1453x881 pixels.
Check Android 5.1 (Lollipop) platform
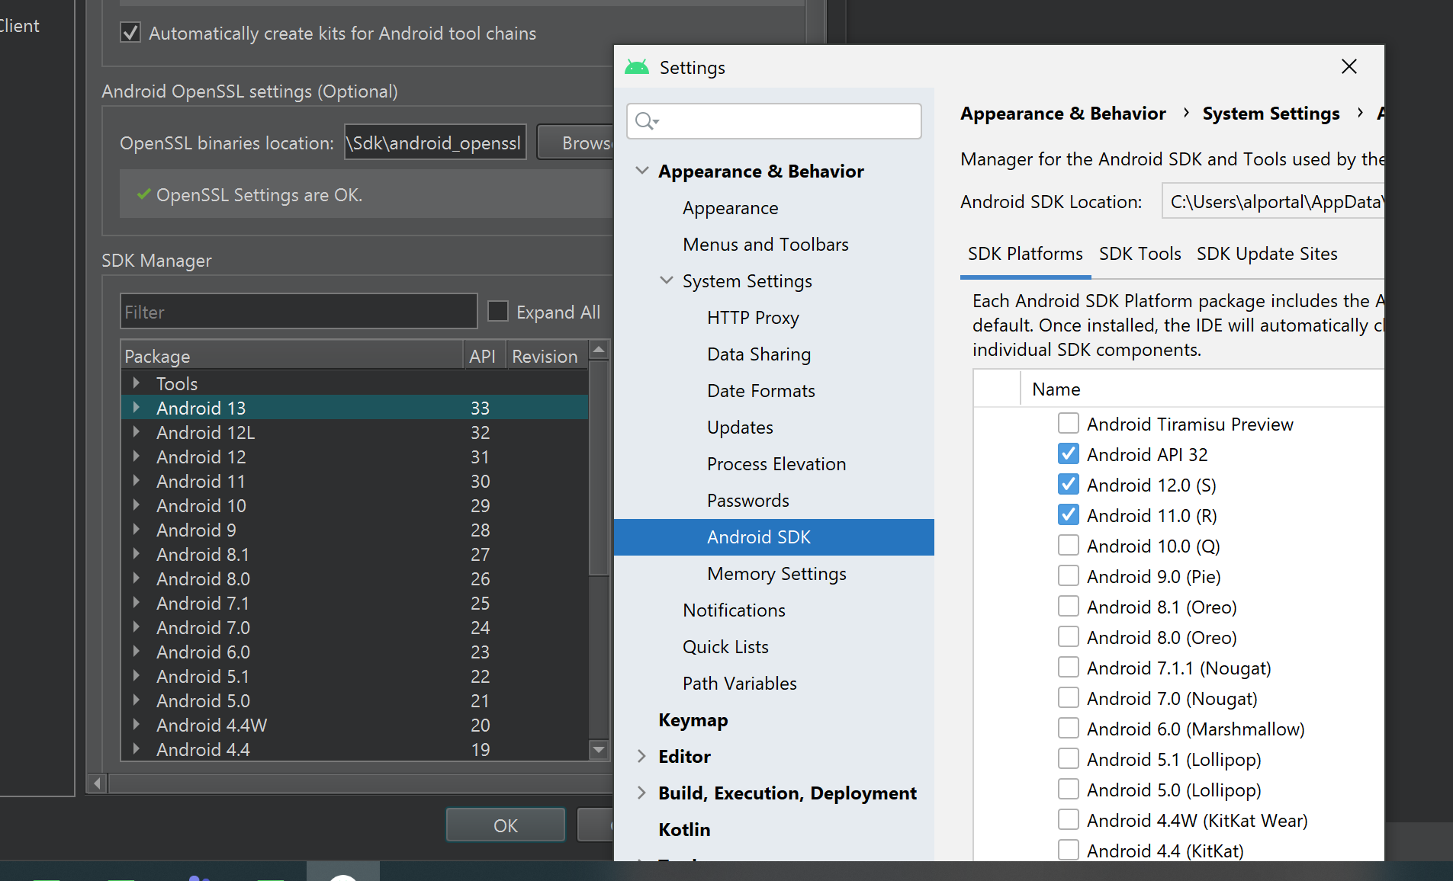click(1069, 758)
